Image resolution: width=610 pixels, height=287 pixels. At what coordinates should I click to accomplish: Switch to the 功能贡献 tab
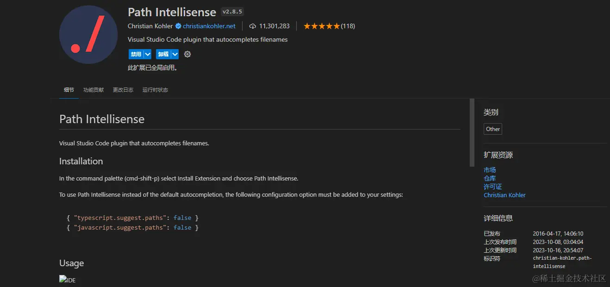coord(93,90)
